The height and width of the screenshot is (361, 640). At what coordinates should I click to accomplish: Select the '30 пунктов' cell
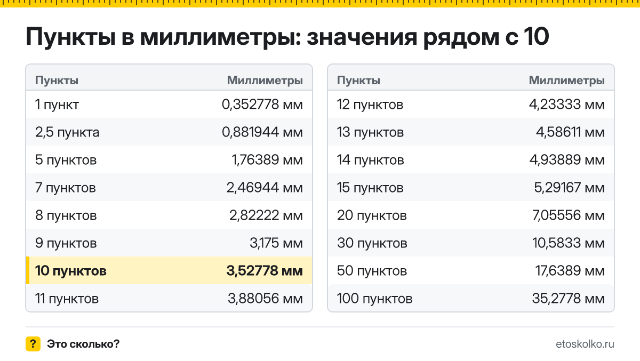tap(372, 243)
